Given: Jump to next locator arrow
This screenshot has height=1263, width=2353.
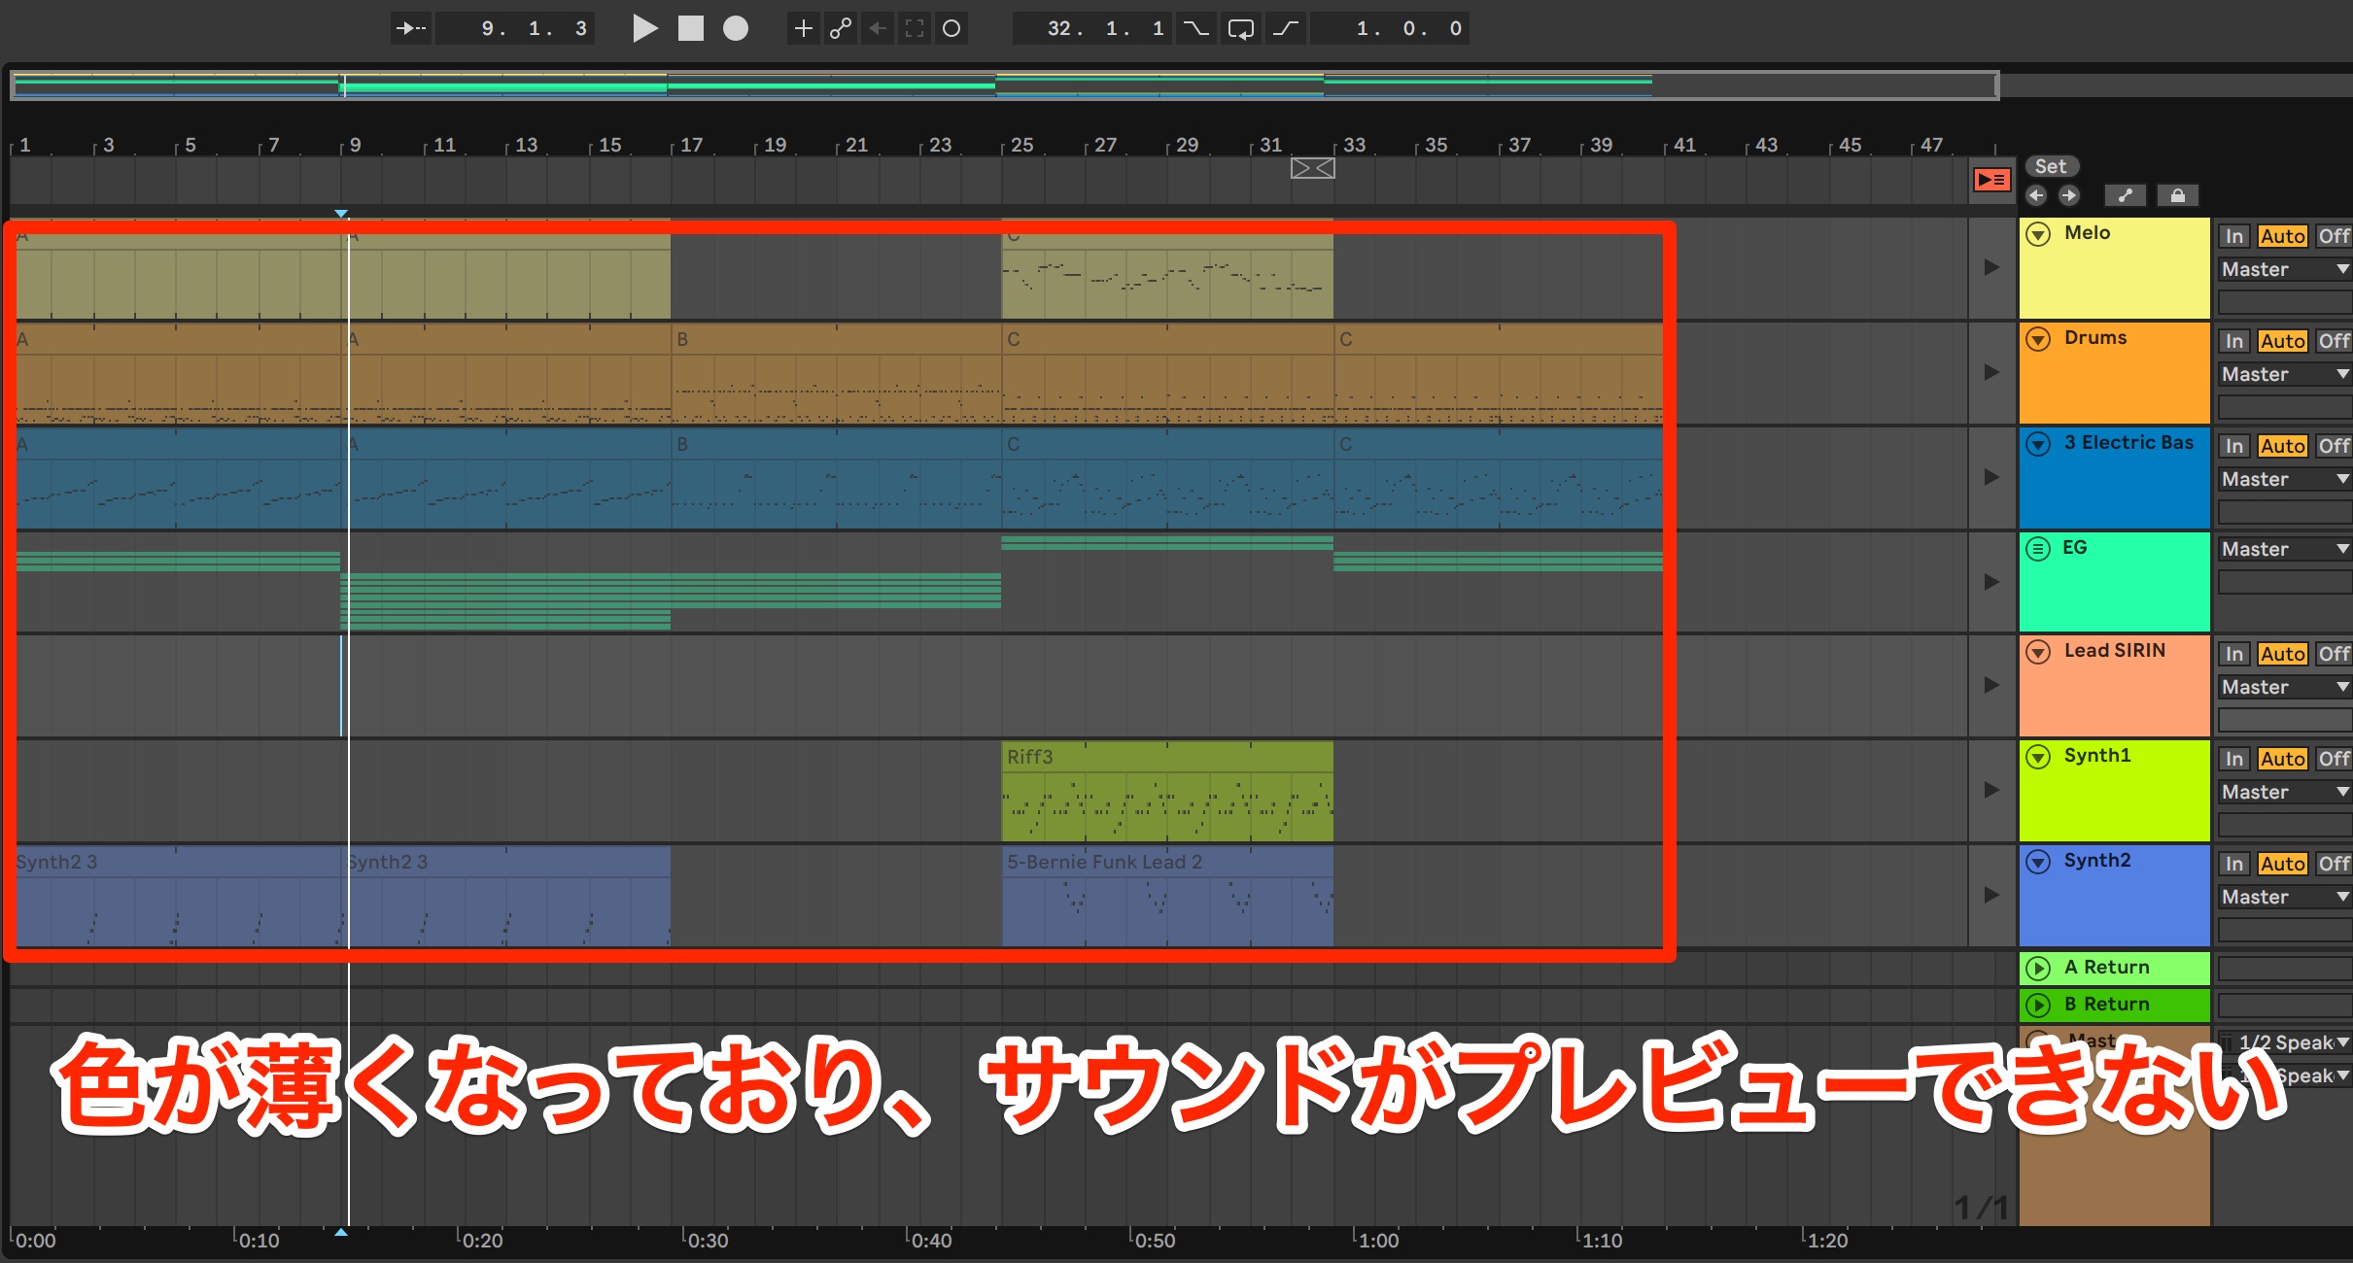Looking at the screenshot, I should point(2069,195).
